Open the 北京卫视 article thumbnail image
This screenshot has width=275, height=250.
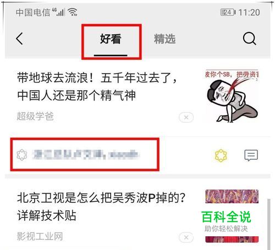pyautogui.click(x=232, y=216)
